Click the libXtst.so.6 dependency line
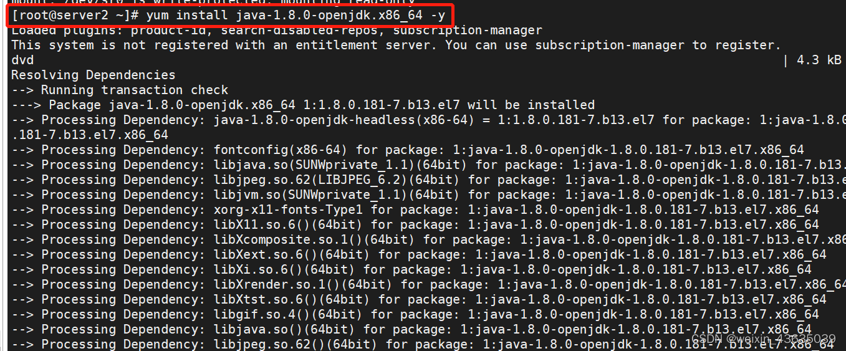The width and height of the screenshot is (846, 351). (x=419, y=300)
